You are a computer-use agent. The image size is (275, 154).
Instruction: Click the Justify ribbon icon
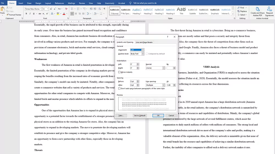coord(83,13)
